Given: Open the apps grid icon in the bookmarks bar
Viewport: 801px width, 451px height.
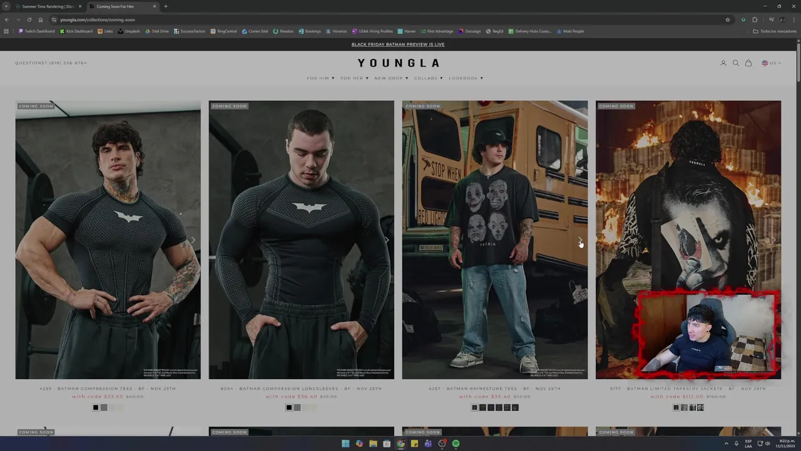Looking at the screenshot, I should point(6,31).
